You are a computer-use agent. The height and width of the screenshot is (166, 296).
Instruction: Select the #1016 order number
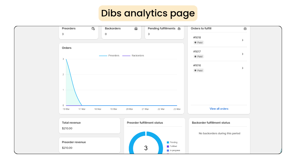tap(197, 66)
